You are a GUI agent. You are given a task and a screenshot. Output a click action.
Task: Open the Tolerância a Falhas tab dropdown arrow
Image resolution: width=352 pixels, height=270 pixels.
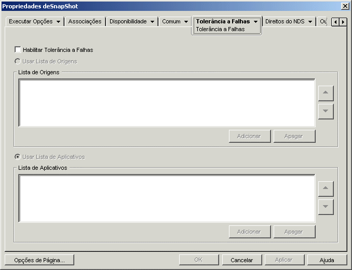click(255, 22)
